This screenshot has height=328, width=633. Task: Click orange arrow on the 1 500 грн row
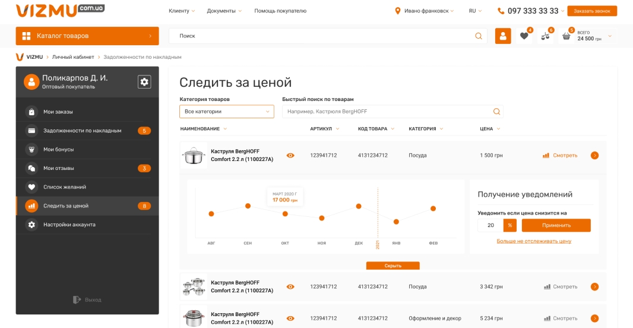coord(594,156)
